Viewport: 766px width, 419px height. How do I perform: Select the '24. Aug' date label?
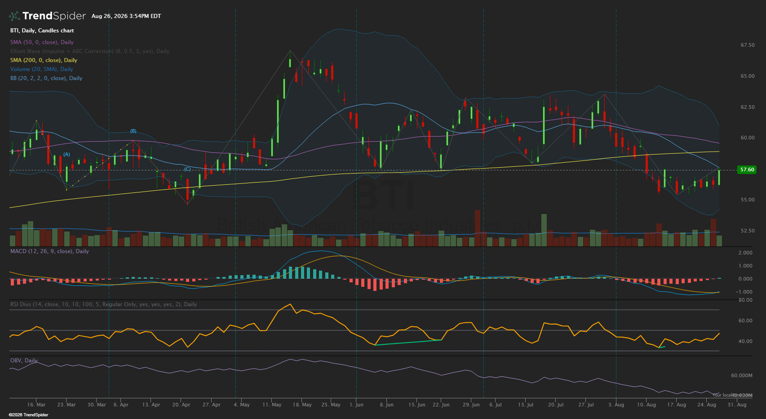[x=707, y=405]
